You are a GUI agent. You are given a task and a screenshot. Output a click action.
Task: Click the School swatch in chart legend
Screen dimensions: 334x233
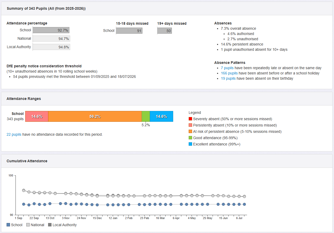point(8,225)
